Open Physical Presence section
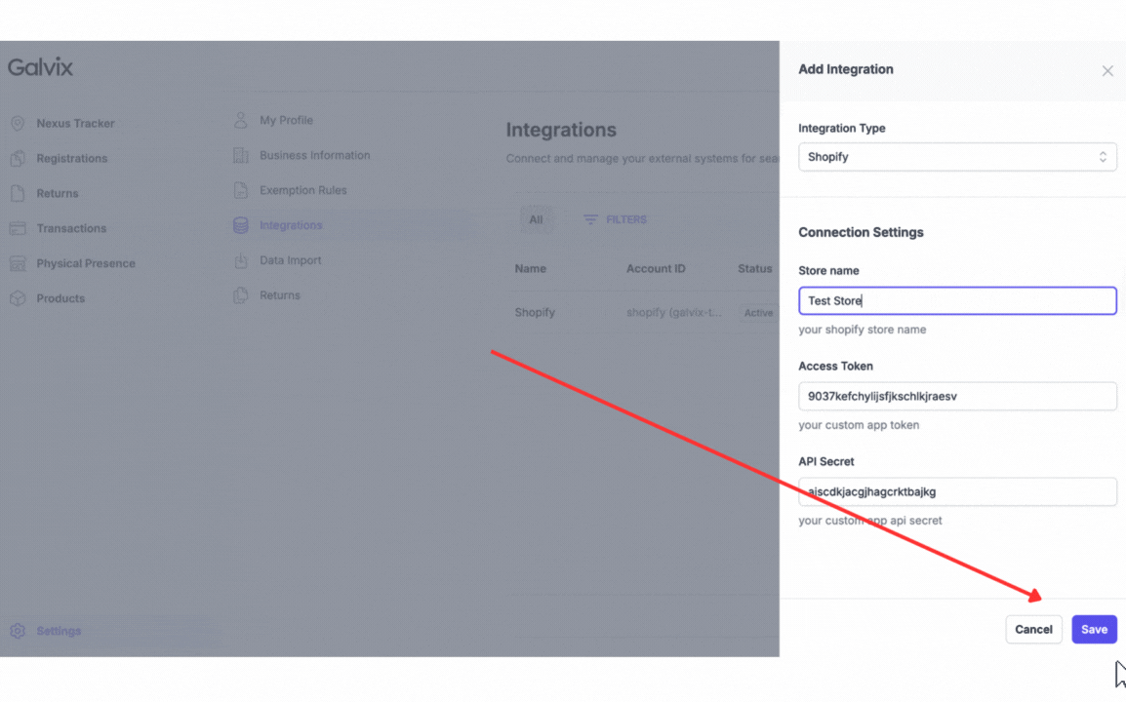Image resolution: width=1126 pixels, height=702 pixels. (x=86, y=263)
